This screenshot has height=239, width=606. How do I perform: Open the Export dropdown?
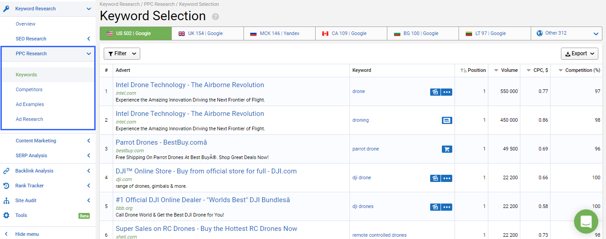(579, 53)
